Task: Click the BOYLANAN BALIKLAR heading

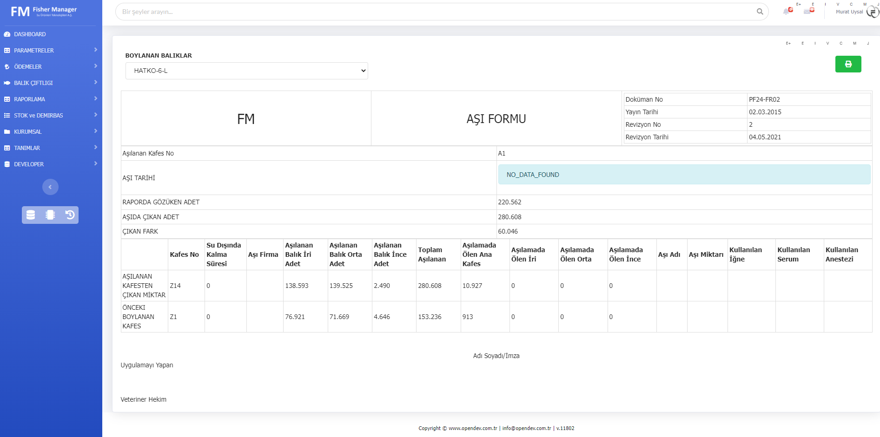Action: coord(159,55)
